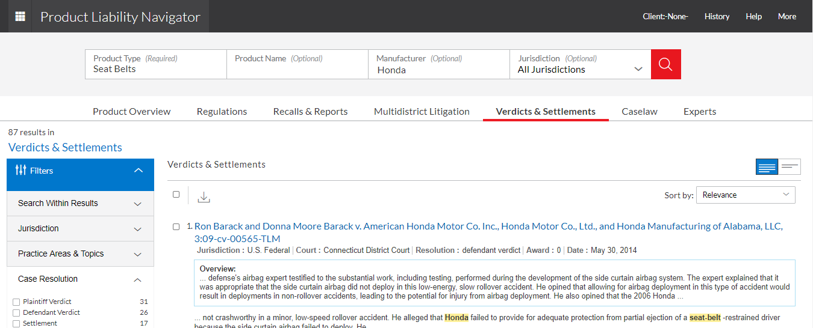Switch to Multidistrict Litigation tab
Image resolution: width=813 pixels, height=328 pixels.
click(422, 111)
